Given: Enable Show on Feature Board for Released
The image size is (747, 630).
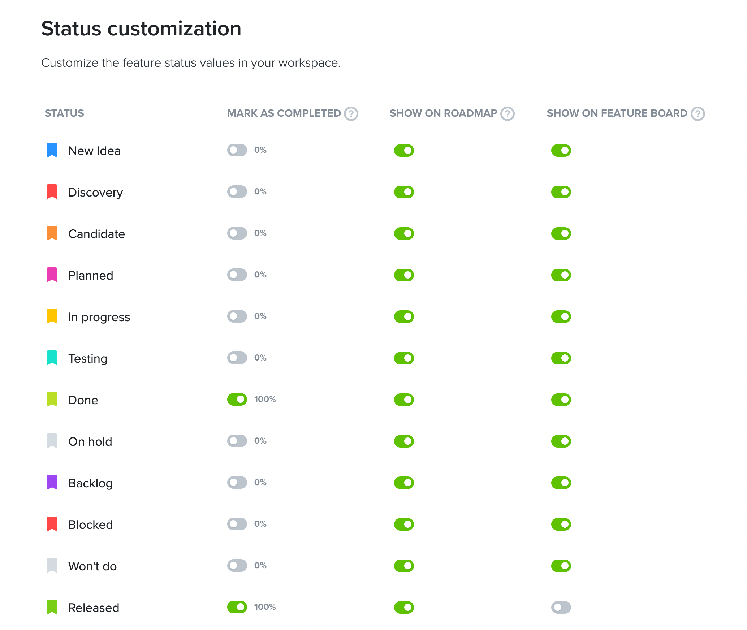Looking at the screenshot, I should (561, 607).
